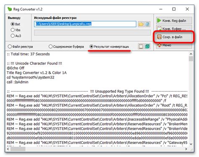The width and height of the screenshot is (199, 157).
Task: Click the Конв. Reg файл button
Action: coord(174,21)
